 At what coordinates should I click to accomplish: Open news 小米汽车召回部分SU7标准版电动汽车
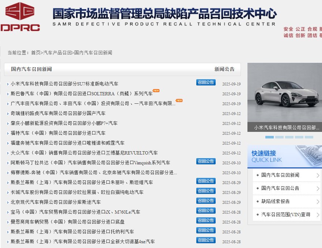64,84
